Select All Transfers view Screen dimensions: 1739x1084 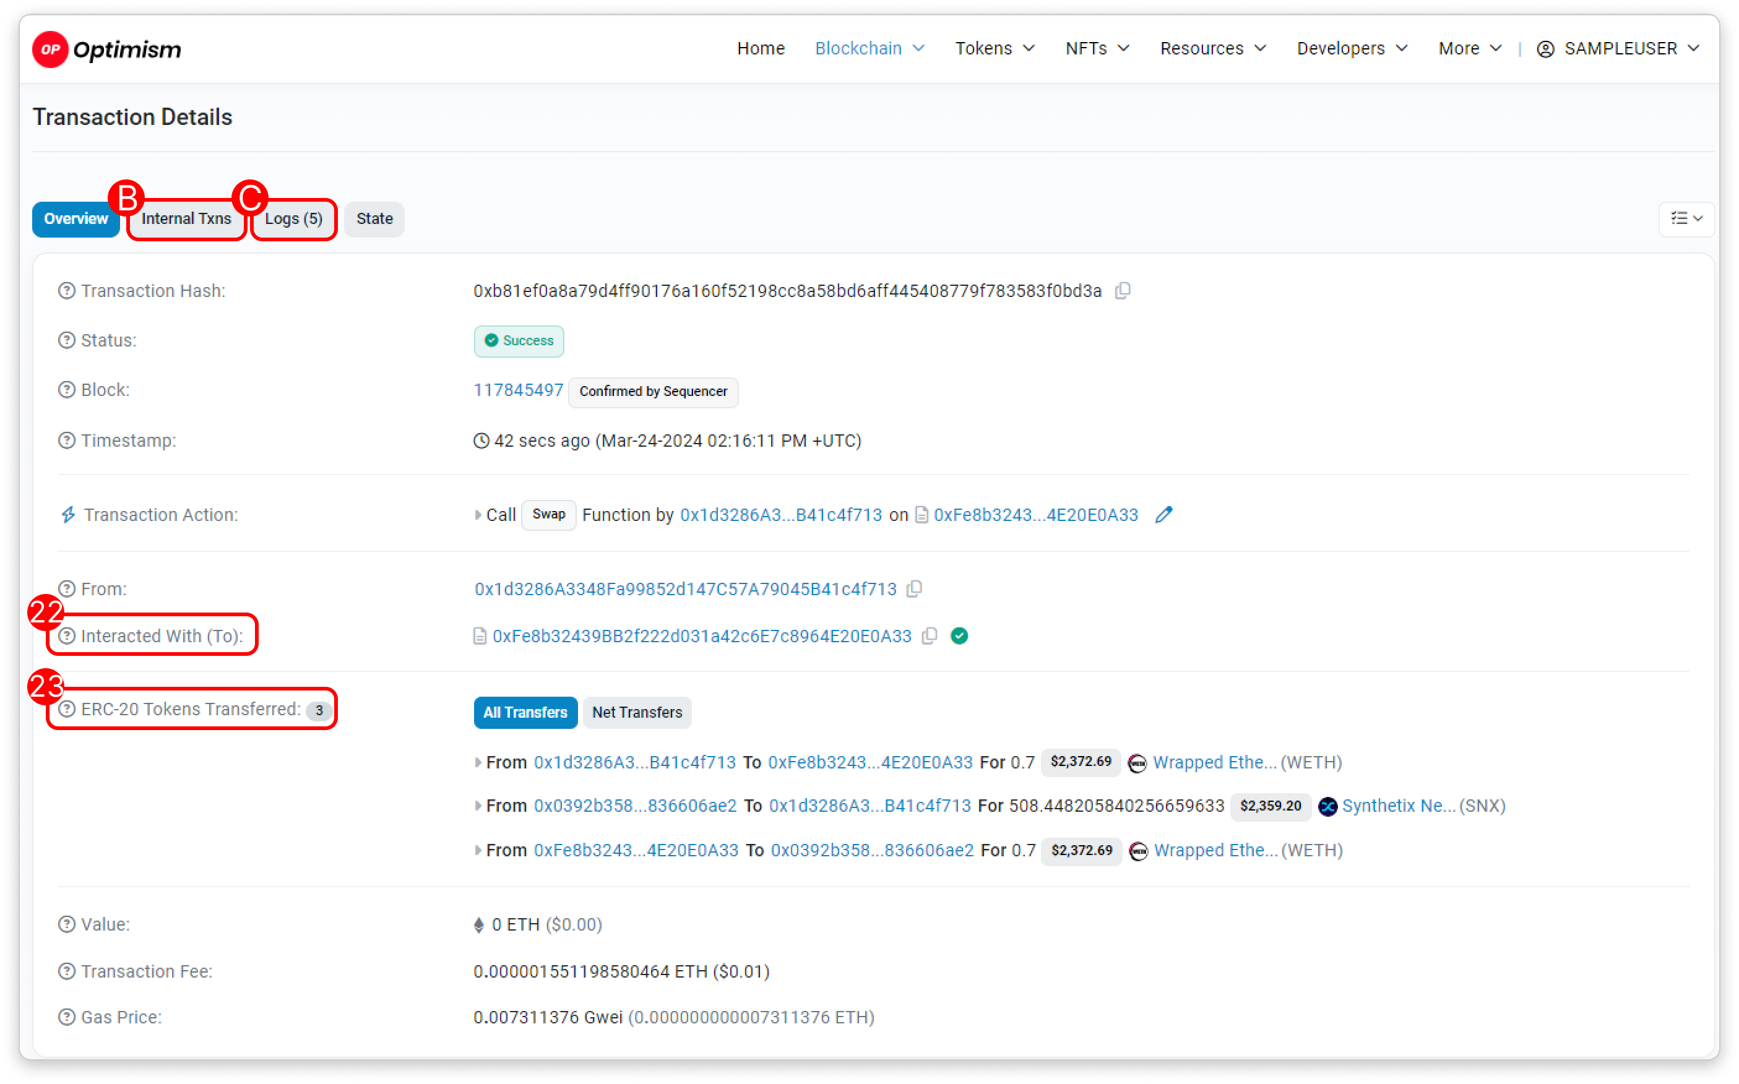[525, 713]
